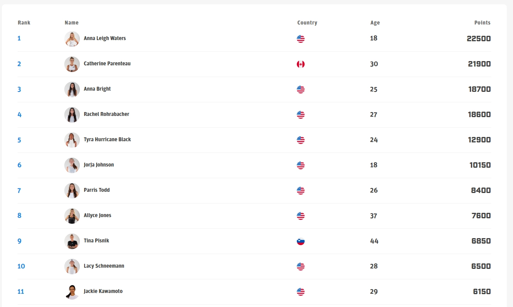Click the Age column header
The height and width of the screenshot is (307, 513).
click(x=375, y=23)
